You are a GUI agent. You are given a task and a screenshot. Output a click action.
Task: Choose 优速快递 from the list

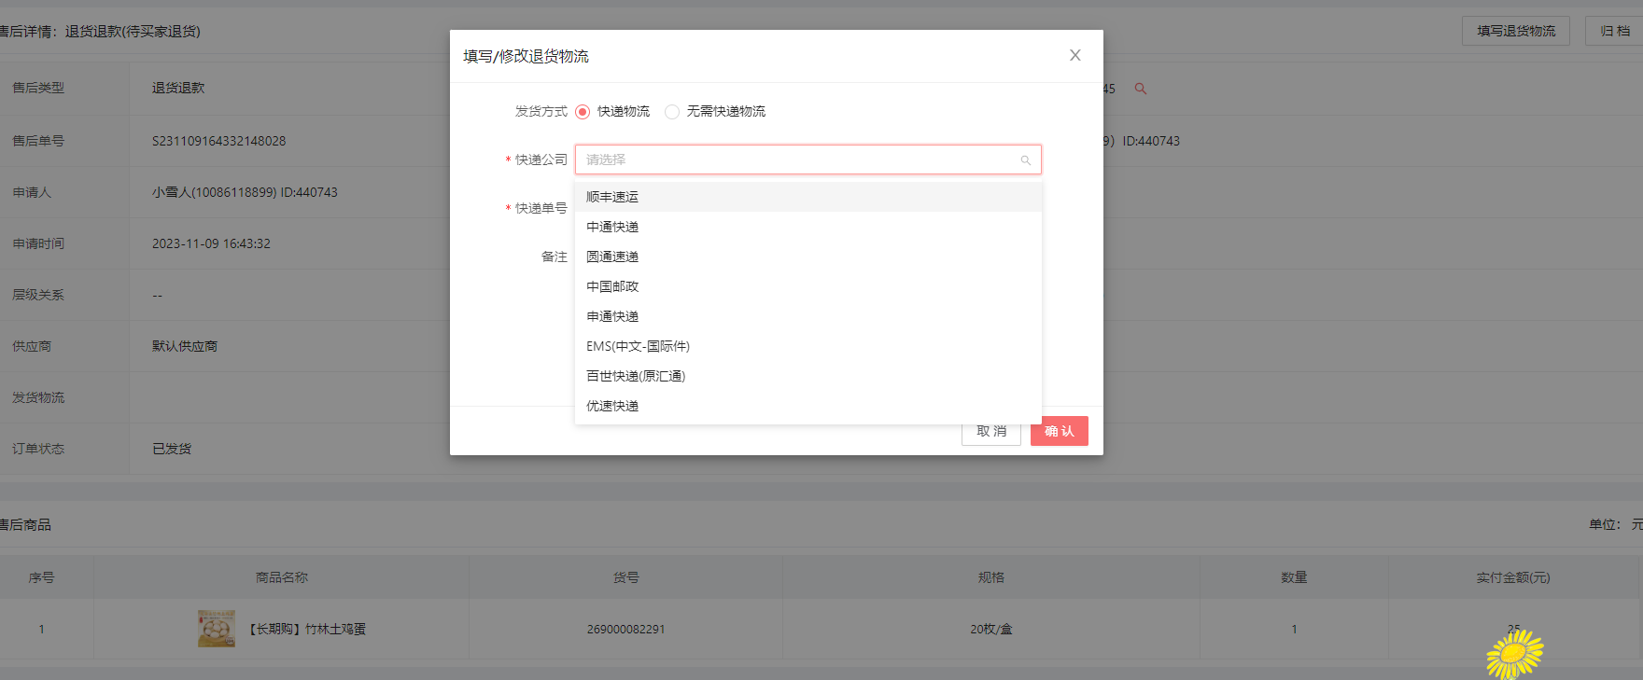(x=612, y=406)
